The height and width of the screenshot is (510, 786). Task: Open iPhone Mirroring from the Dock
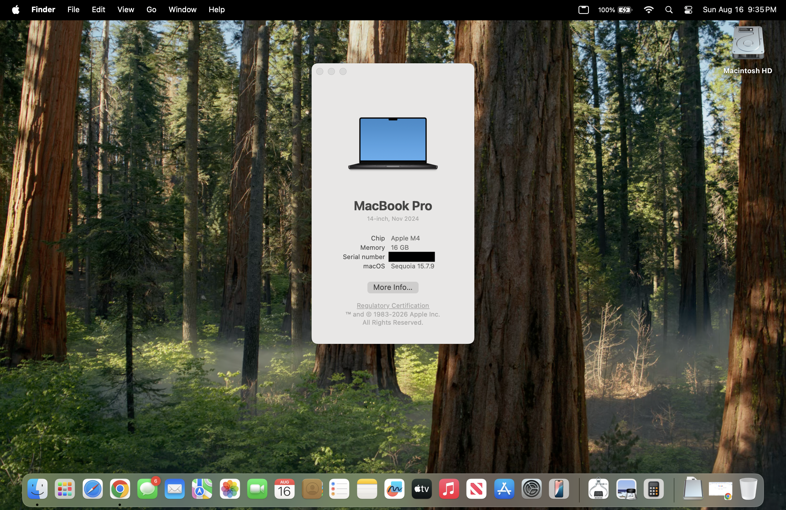559,489
